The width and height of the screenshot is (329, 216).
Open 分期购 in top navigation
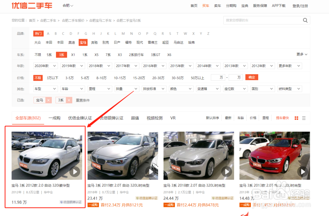click(x=231, y=6)
